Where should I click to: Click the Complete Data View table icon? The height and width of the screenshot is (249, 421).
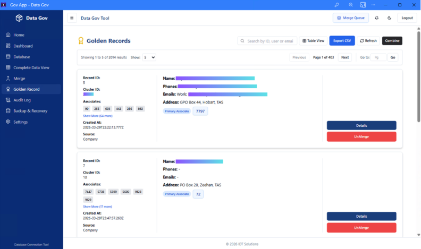tap(8, 67)
